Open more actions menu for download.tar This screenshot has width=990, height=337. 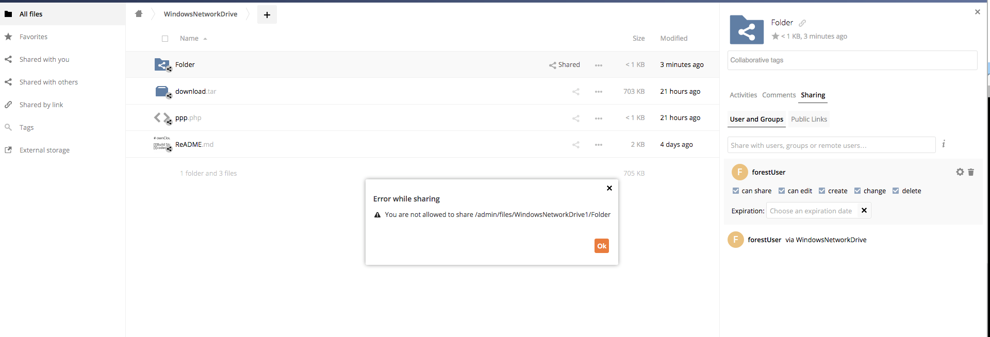599,92
